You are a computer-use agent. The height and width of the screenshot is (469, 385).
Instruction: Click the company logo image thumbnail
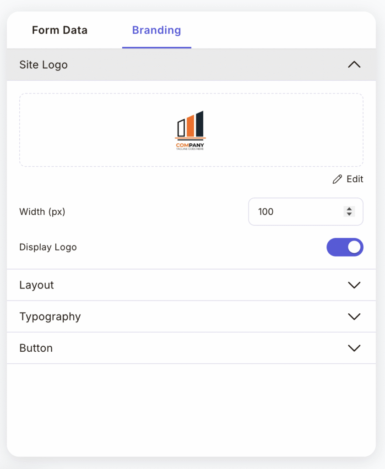[190, 131]
